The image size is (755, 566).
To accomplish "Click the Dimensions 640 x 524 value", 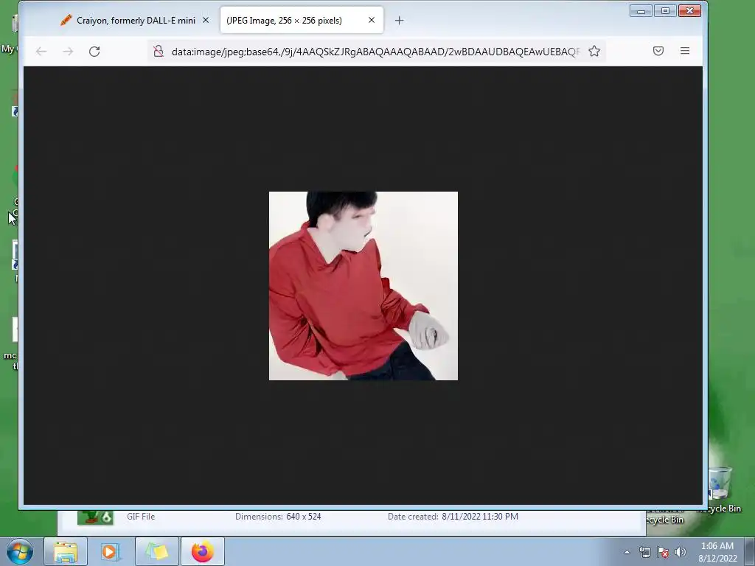I will pyautogui.click(x=303, y=517).
